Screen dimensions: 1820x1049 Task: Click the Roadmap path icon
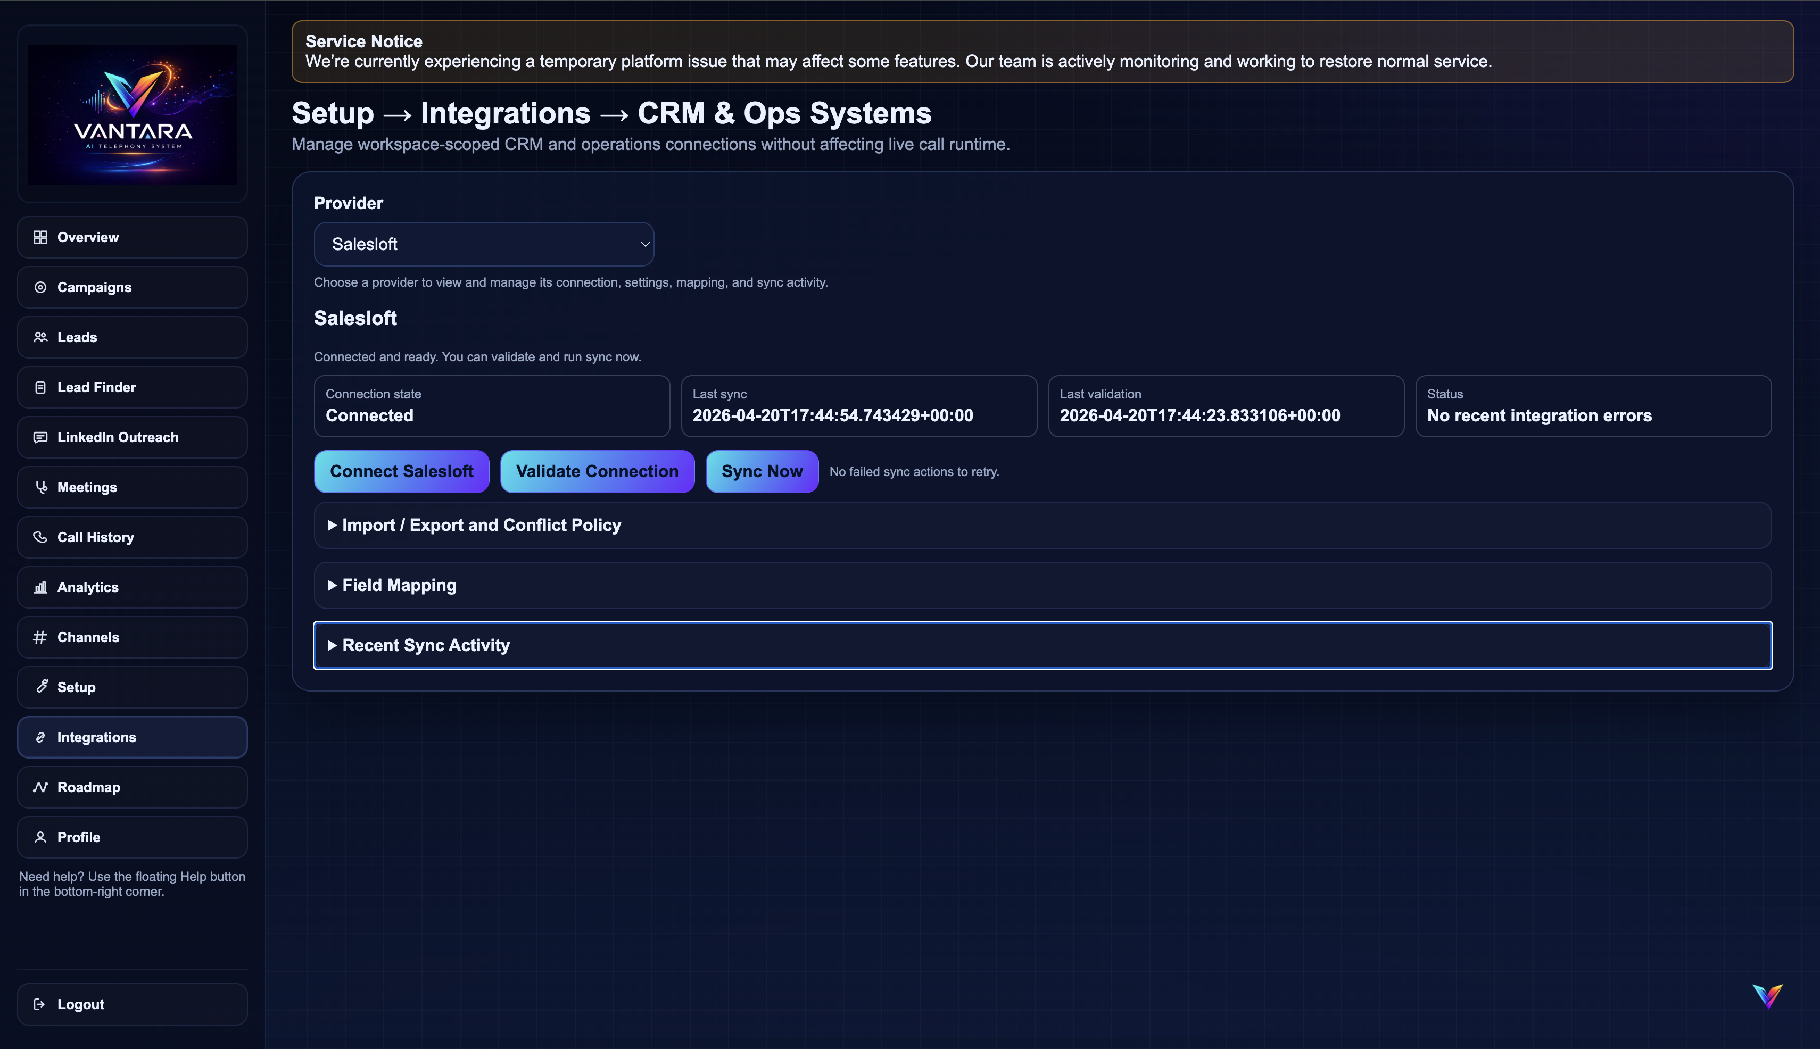point(40,787)
